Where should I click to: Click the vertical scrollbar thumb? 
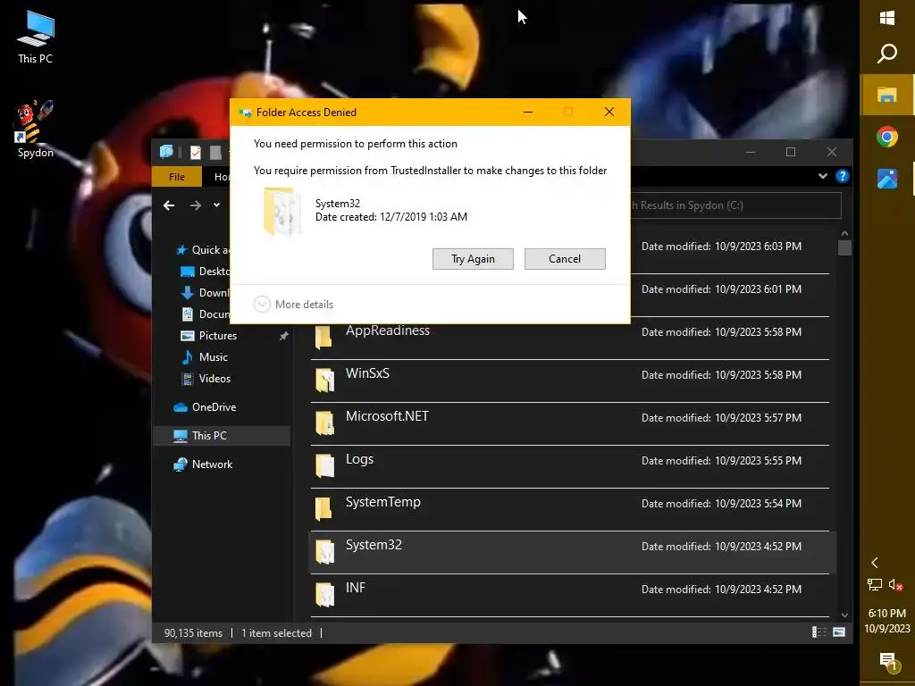pos(844,248)
